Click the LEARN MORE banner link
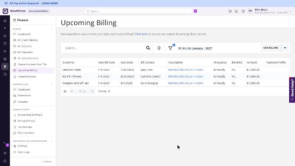Image resolution: width=295 pixels, height=166 pixels. click(x=50, y=4)
